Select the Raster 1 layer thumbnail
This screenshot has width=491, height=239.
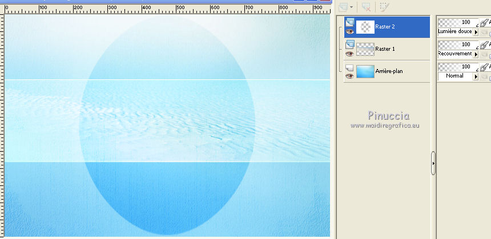click(x=365, y=49)
